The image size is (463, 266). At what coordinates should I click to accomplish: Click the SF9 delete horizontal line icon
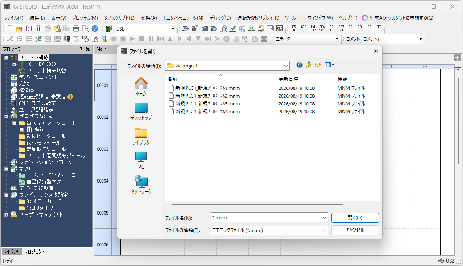click(379, 28)
